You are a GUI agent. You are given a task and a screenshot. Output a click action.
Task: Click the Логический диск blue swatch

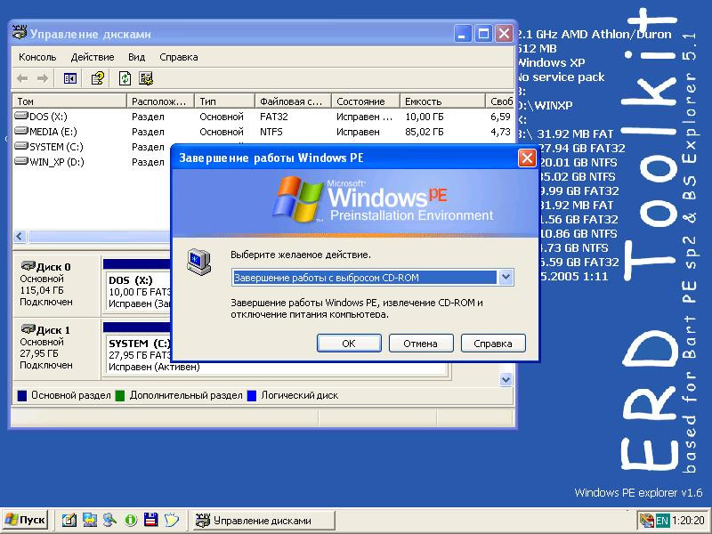tap(252, 395)
